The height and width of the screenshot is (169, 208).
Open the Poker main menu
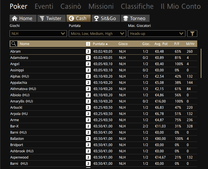19,6
